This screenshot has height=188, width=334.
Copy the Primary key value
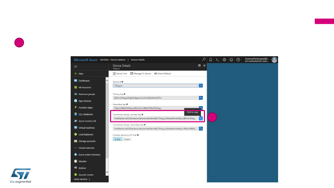201,98
